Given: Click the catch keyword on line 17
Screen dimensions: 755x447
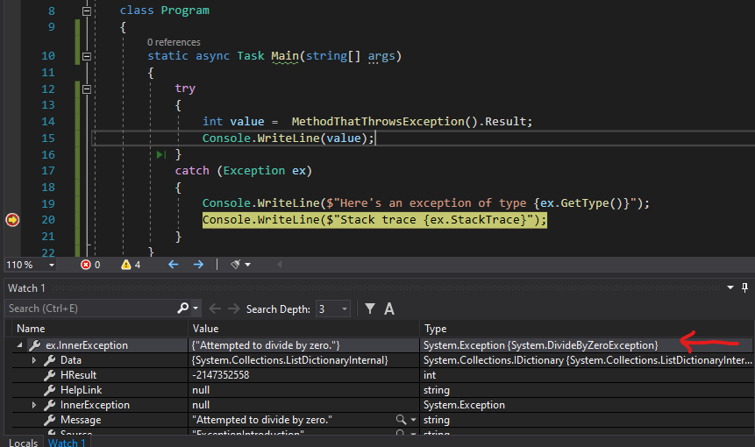Looking at the screenshot, I should coord(192,170).
